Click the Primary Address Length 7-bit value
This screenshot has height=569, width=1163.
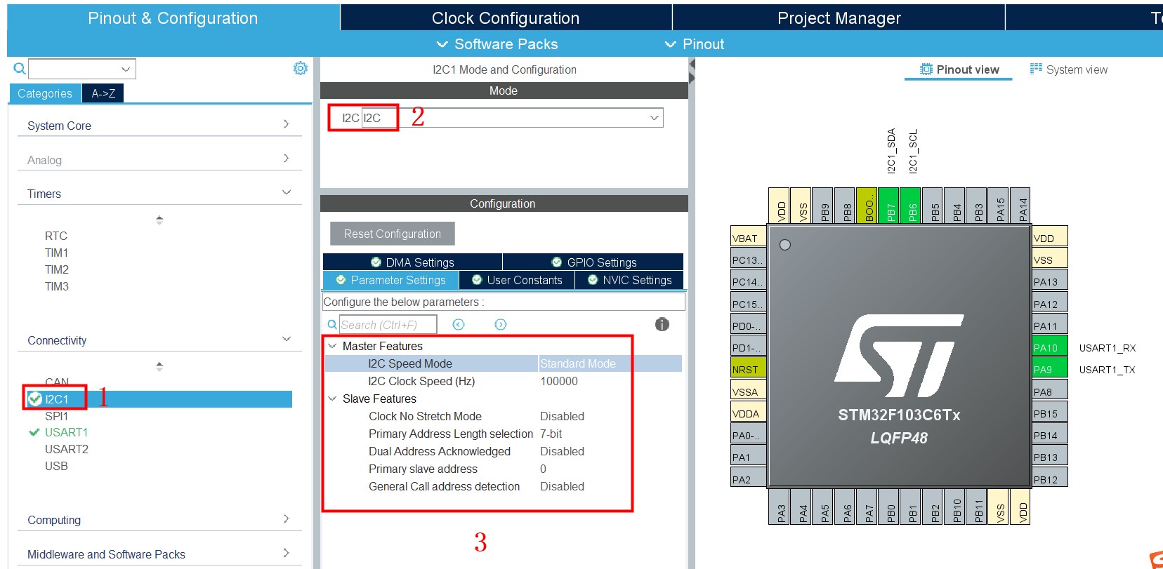[x=551, y=434]
